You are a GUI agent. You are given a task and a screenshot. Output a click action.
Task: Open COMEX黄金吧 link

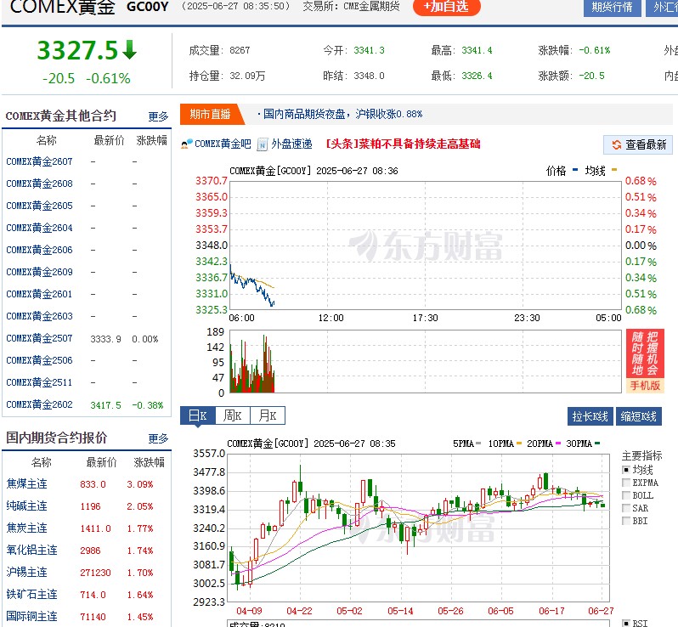223,144
